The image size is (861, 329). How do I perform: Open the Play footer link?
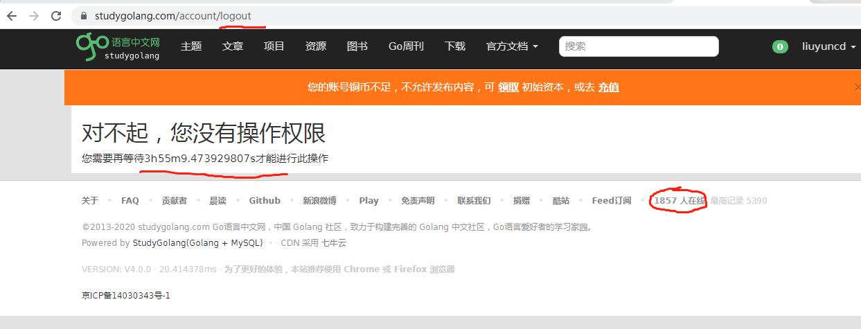pyautogui.click(x=369, y=201)
